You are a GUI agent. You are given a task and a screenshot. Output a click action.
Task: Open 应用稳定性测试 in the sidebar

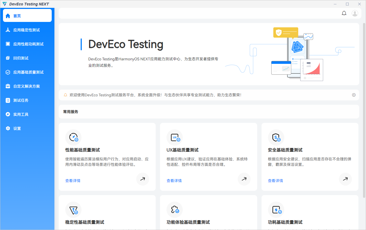click(27, 30)
